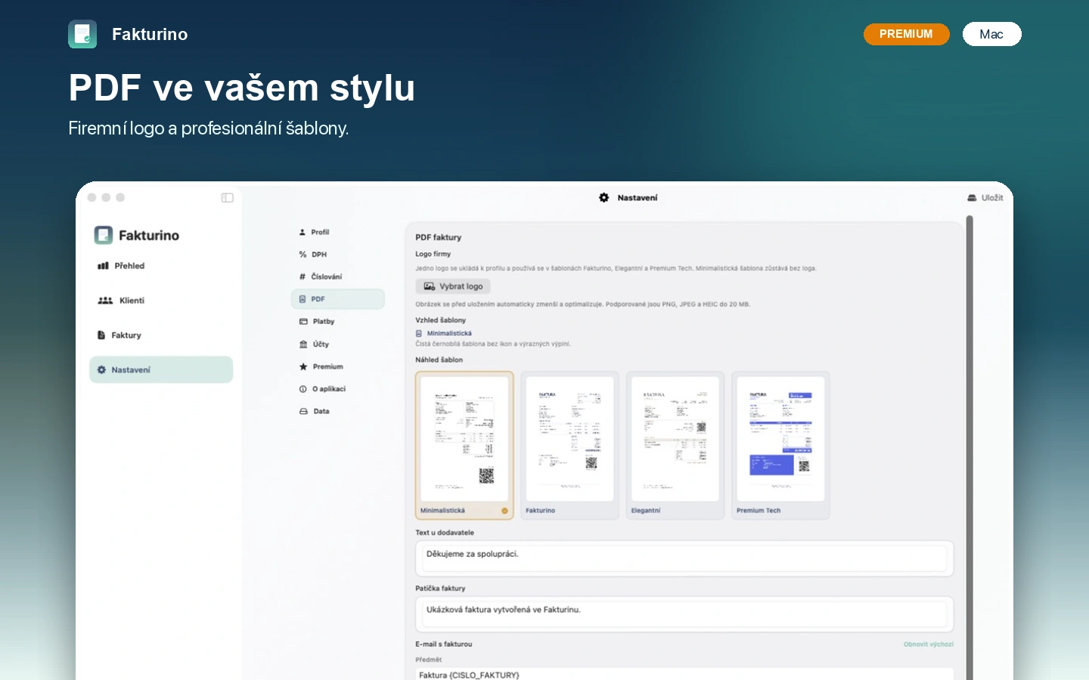
Task: Click the Minimalistická template link
Action: coord(449,333)
